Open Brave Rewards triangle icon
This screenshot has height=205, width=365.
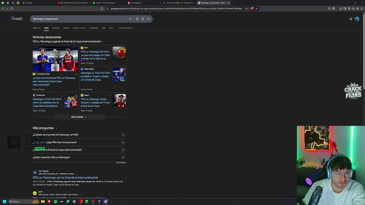[x=257, y=9]
